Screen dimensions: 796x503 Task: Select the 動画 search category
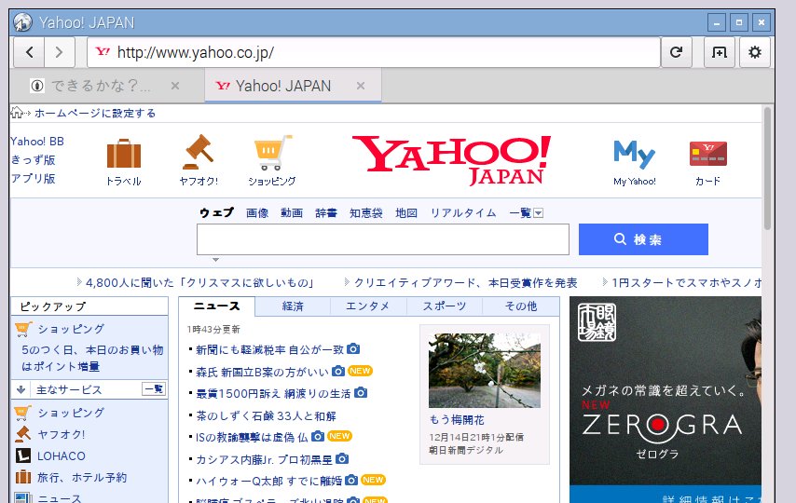pyautogui.click(x=292, y=212)
